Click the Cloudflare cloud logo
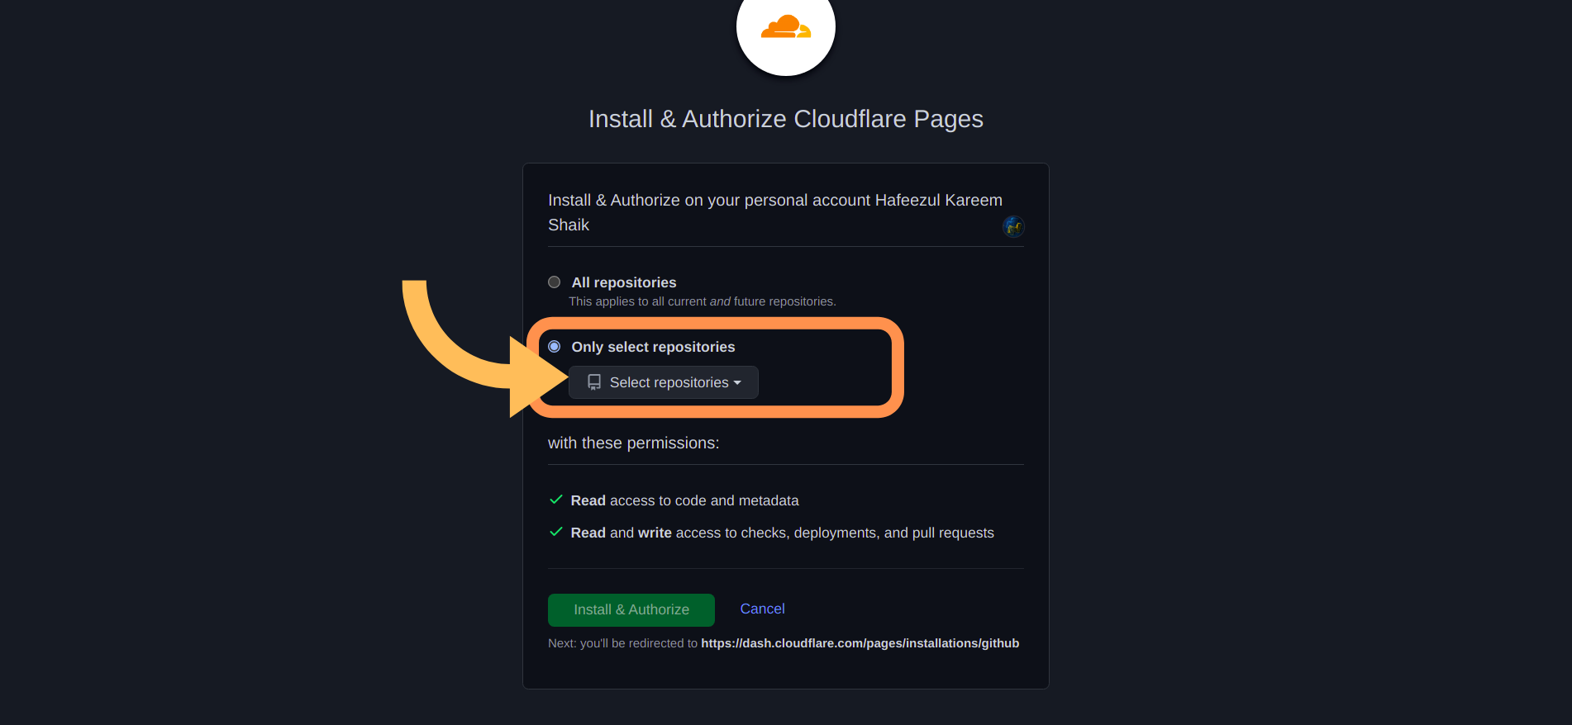The image size is (1572, 725). coord(785,27)
